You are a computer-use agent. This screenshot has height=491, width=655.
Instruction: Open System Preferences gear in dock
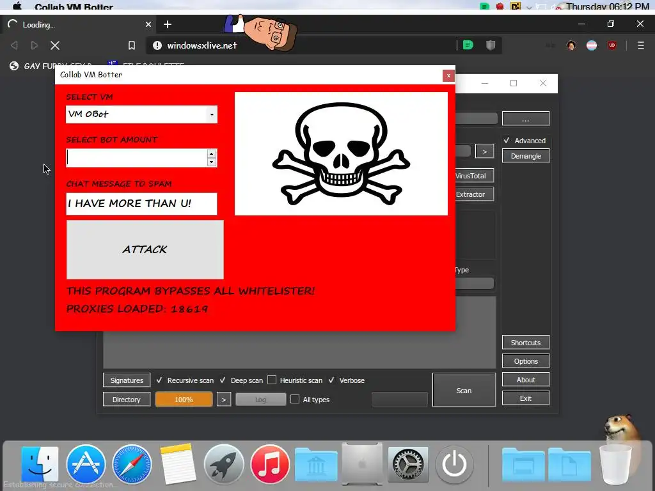point(408,464)
